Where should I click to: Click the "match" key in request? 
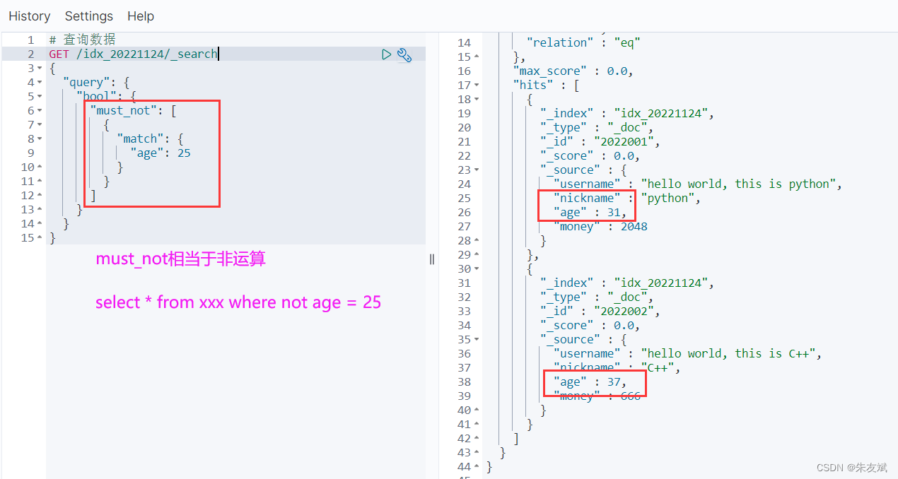tap(140, 139)
